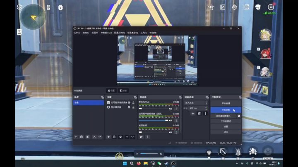Move the selected source down
The width and height of the screenshot is (298, 167).
point(132,137)
